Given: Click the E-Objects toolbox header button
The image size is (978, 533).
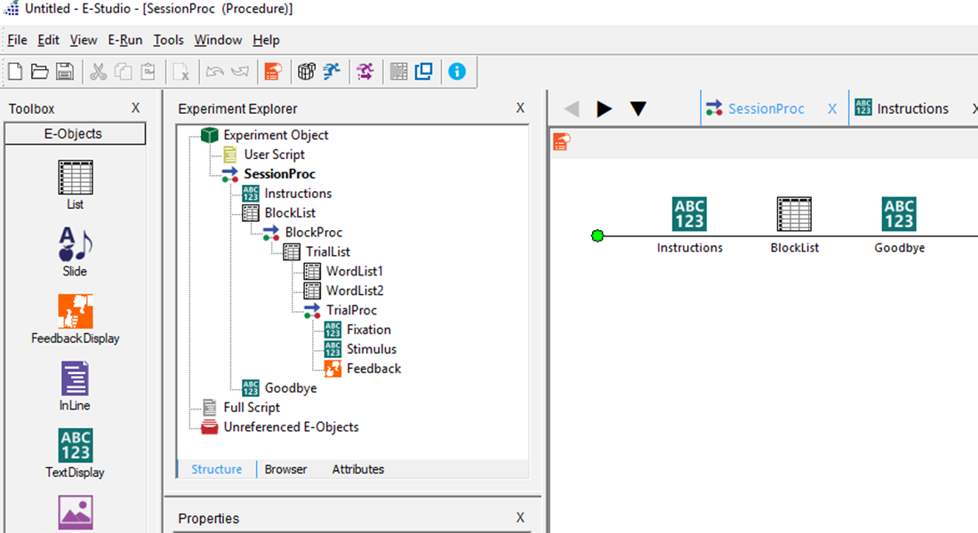Looking at the screenshot, I should tap(75, 134).
